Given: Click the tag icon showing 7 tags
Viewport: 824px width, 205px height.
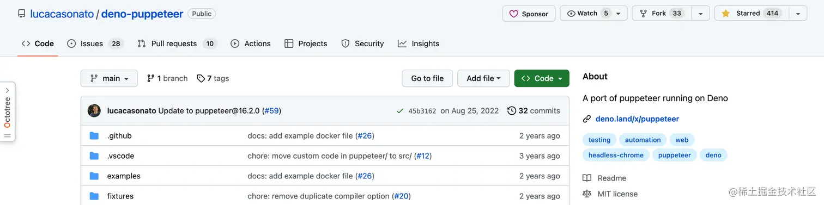Looking at the screenshot, I should (x=201, y=78).
